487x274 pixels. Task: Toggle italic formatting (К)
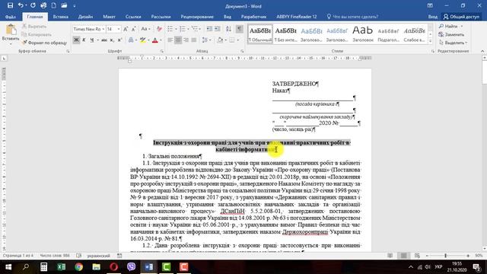84,40
